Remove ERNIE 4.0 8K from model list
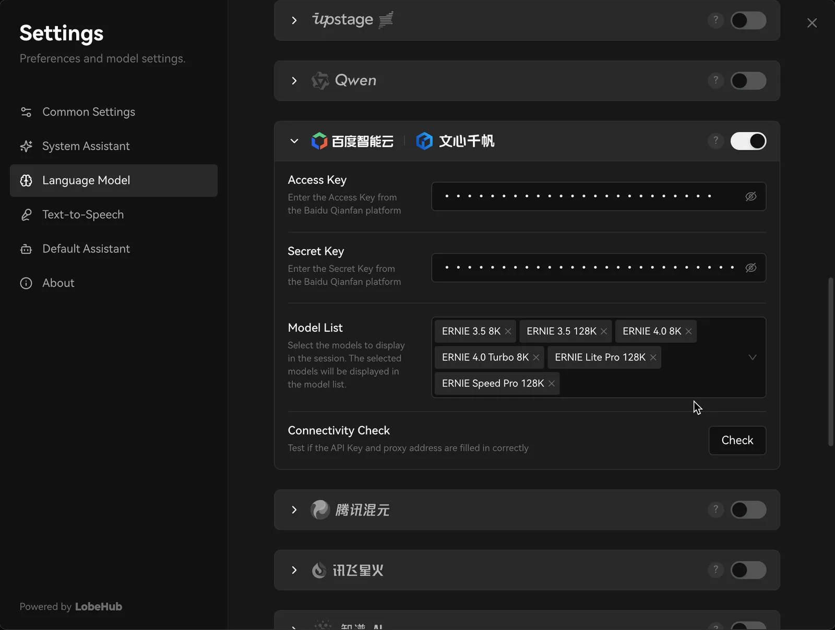The width and height of the screenshot is (835, 630). tap(689, 331)
